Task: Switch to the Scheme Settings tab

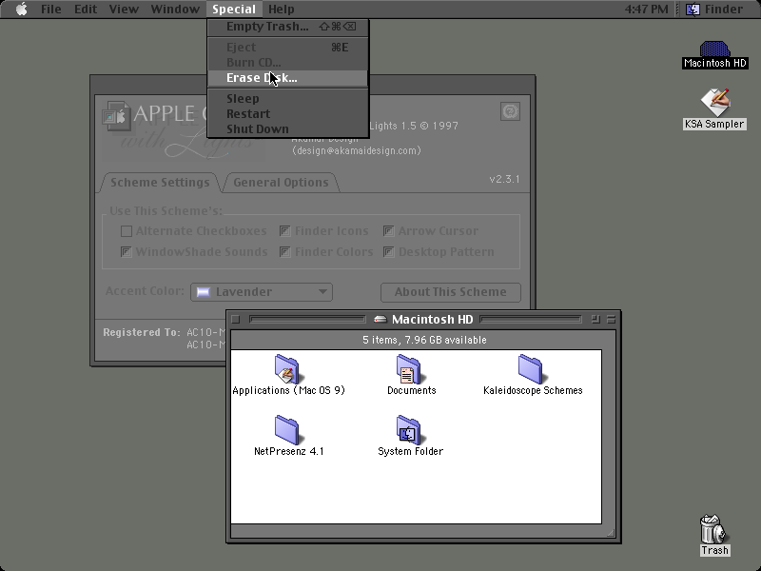Action: pyautogui.click(x=160, y=183)
